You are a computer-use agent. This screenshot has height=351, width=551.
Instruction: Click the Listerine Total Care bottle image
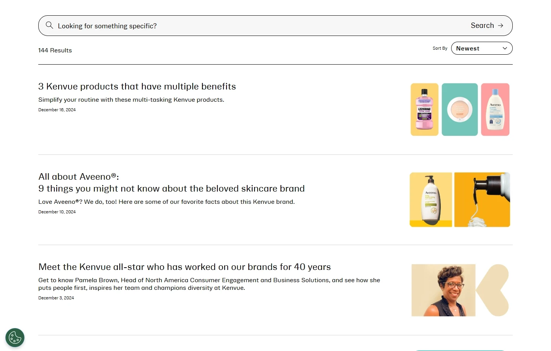pos(424,109)
